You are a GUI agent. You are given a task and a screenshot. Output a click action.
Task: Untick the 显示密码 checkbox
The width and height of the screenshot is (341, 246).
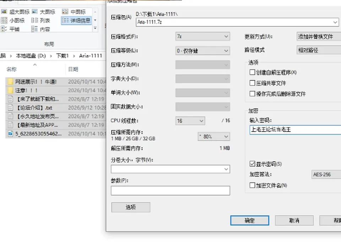pos(252,164)
